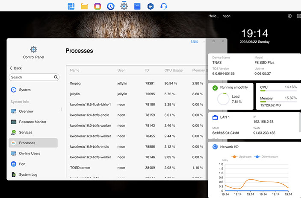301x198 pixels.
Task: Click the TOS Version 6.0.694-00165 value
Action: pos(224,73)
